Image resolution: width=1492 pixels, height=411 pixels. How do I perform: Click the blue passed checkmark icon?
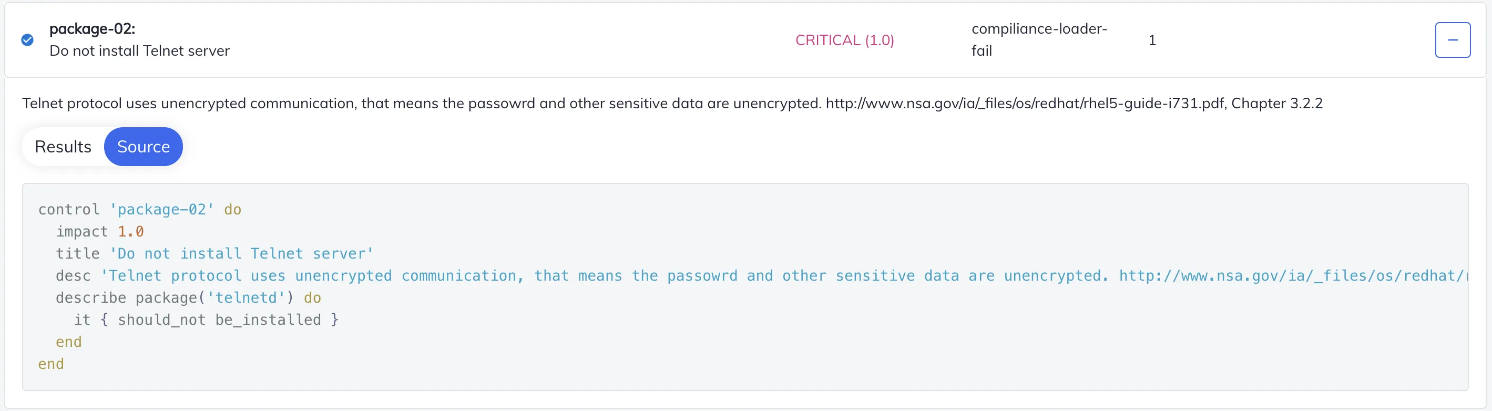(x=27, y=40)
